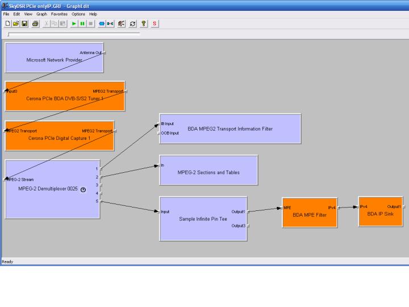Click demultiplexer output pin 4
Screen dimensions: 409x307
click(101, 193)
